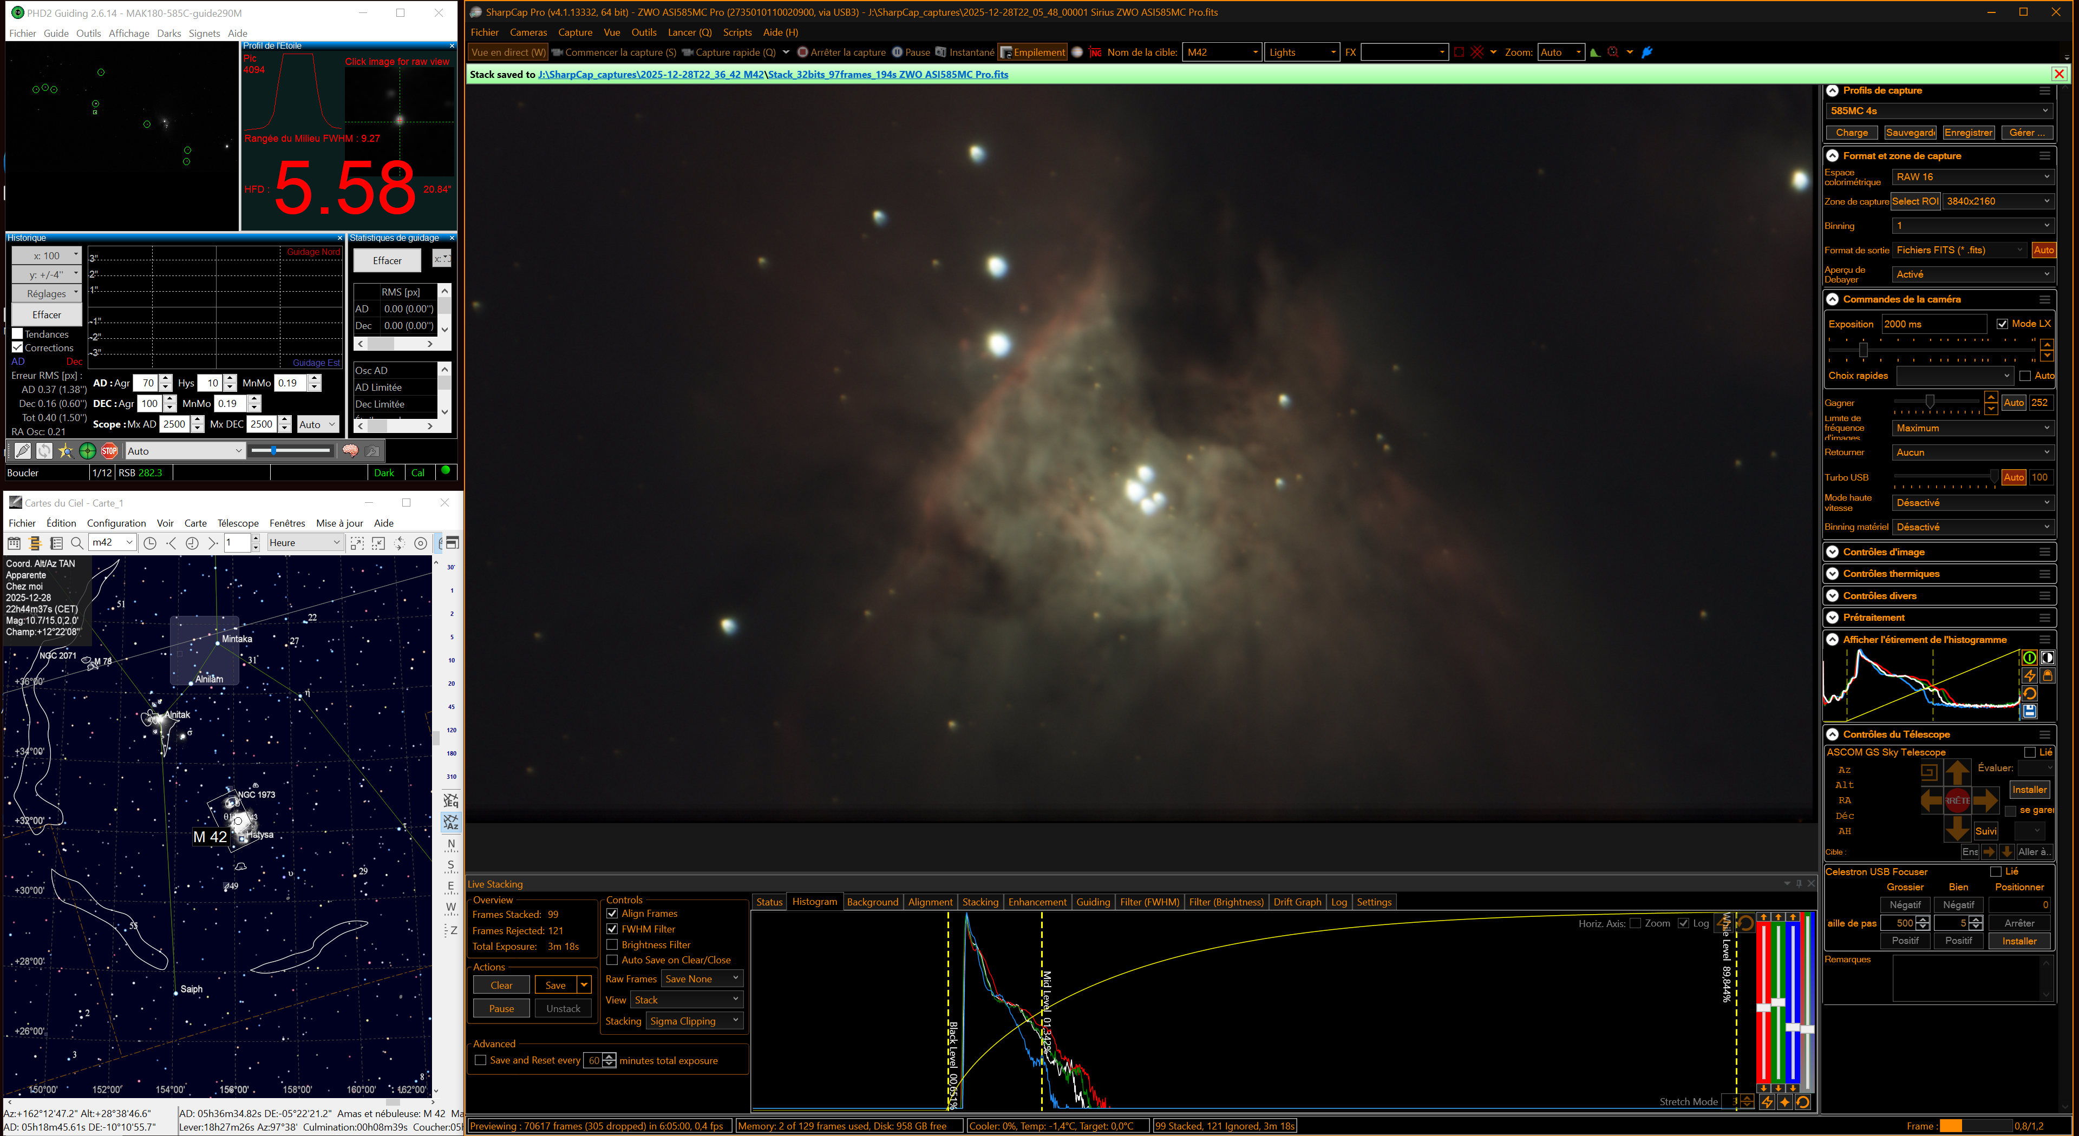The image size is (2079, 1136).
Task: Open the 3840x2160 capture area dropdown
Action: coord(1997,201)
